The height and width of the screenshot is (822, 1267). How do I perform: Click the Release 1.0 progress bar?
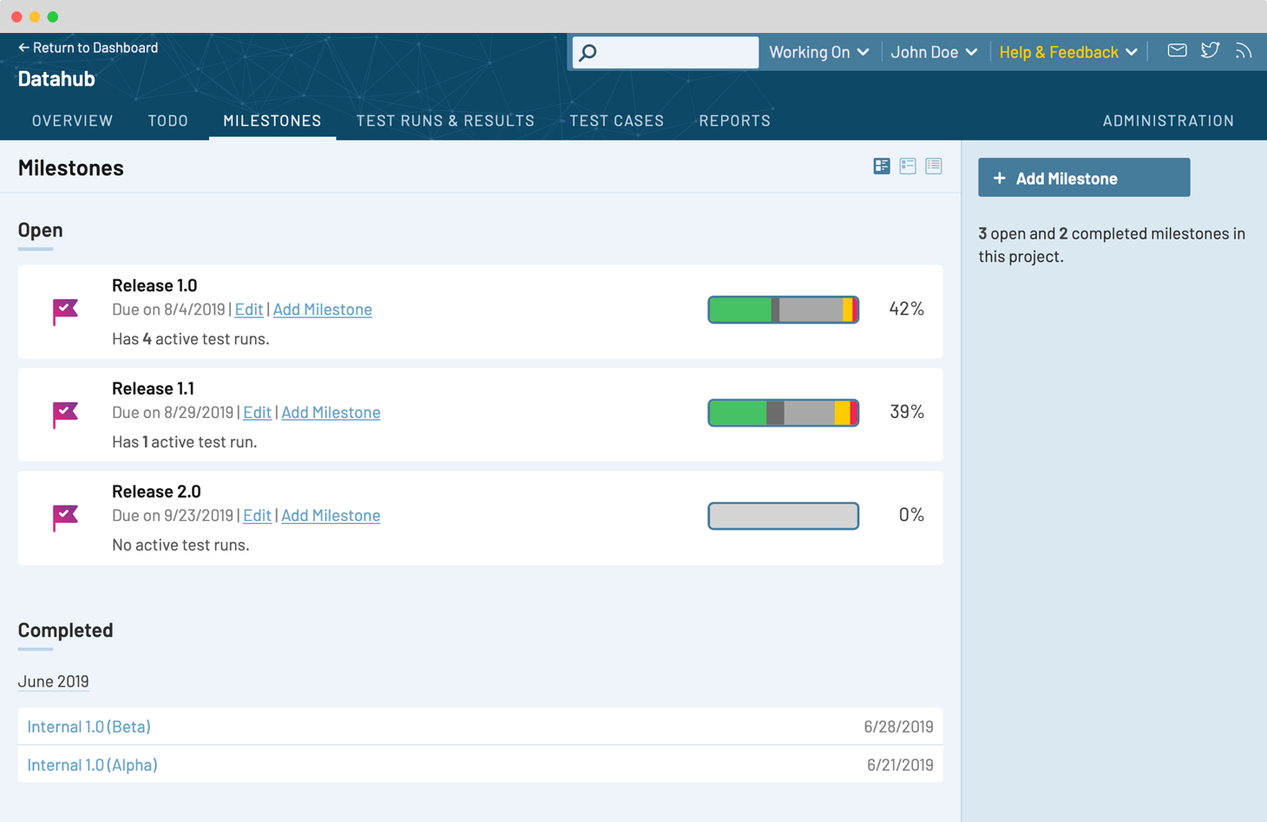click(784, 310)
